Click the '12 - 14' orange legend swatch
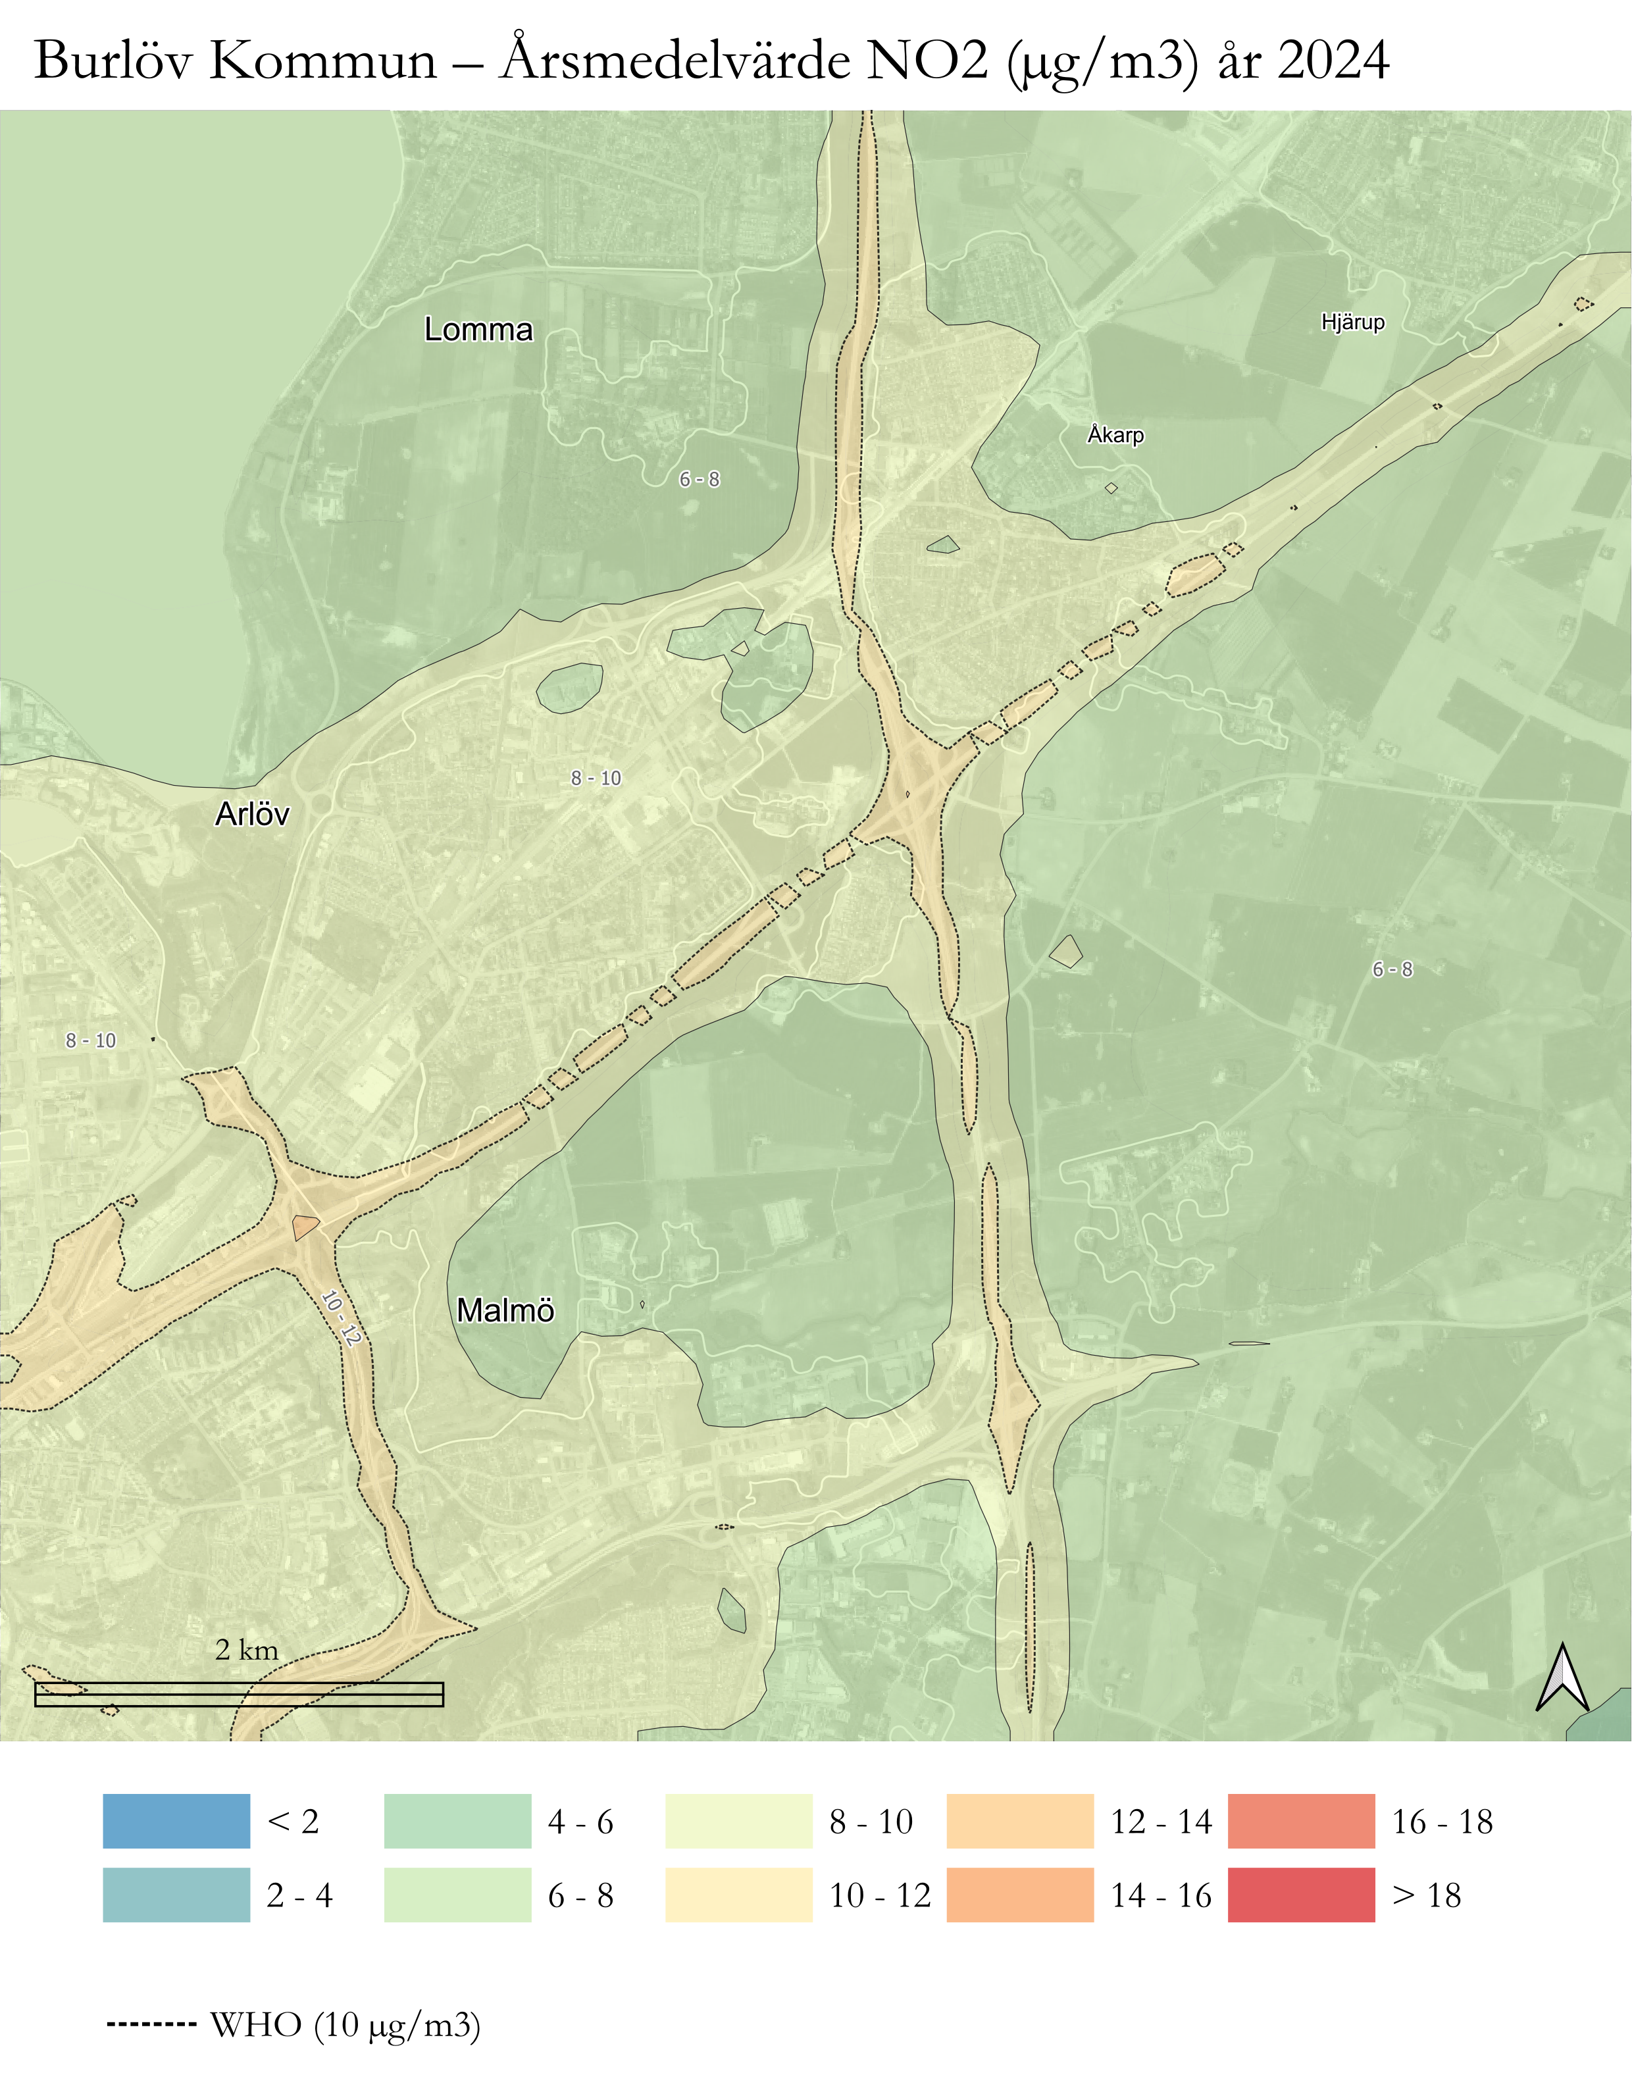The width and height of the screenshot is (1632, 2098). point(1019,1820)
